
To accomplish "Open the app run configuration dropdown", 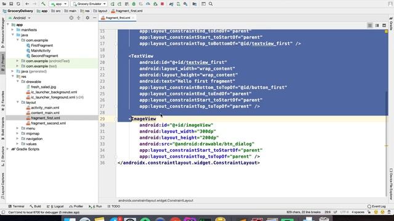I will [58, 4].
